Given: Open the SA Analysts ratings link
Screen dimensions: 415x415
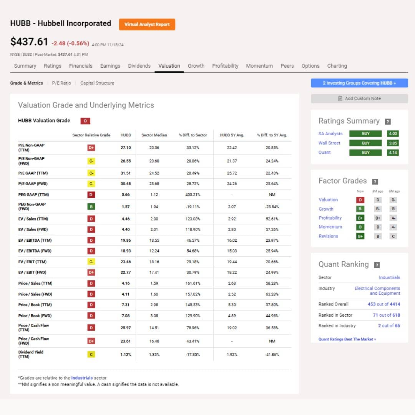Looking at the screenshot, I should (x=330, y=134).
